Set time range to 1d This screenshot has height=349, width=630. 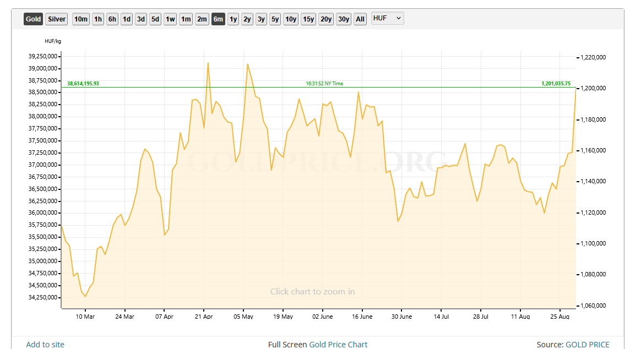[127, 19]
